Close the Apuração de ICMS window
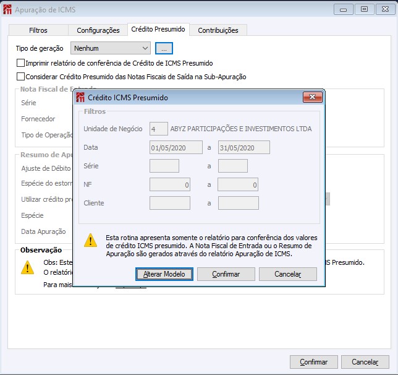The height and width of the screenshot is (375, 398). 385,9
